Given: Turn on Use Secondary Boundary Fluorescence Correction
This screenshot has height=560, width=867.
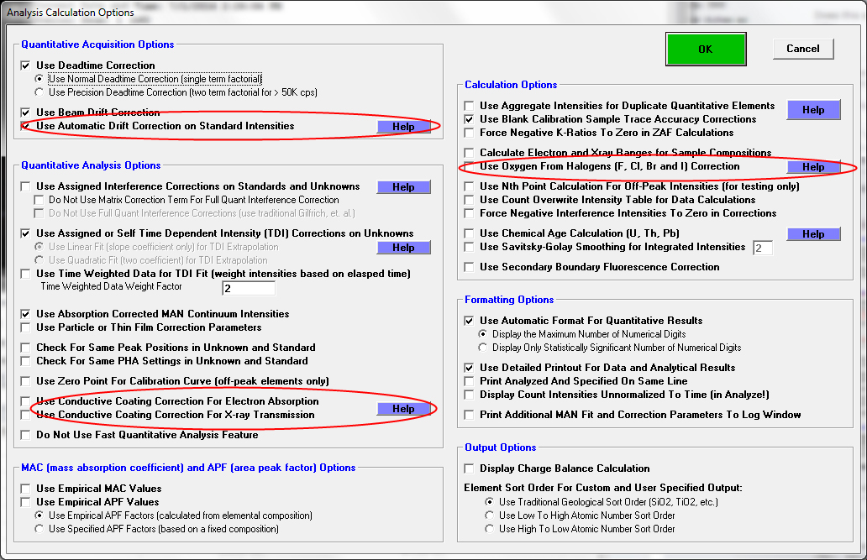Looking at the screenshot, I should [470, 267].
